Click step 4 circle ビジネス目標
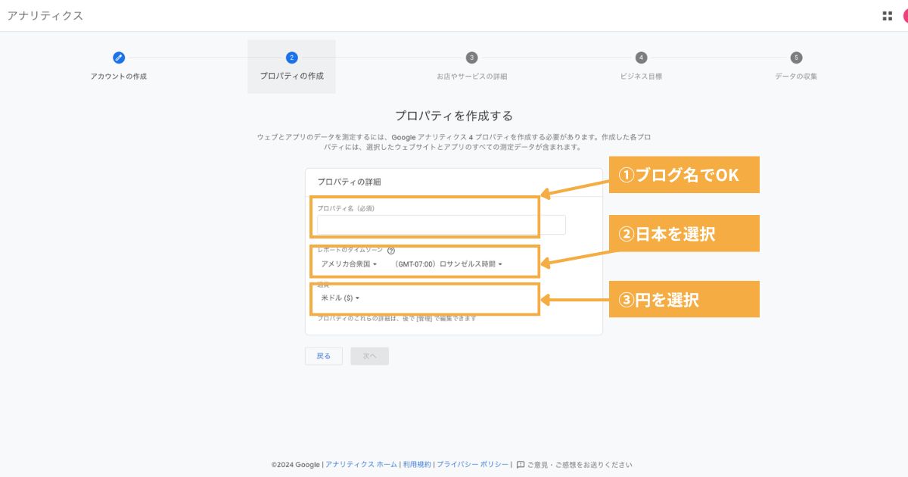This screenshot has width=908, height=477. [641, 58]
